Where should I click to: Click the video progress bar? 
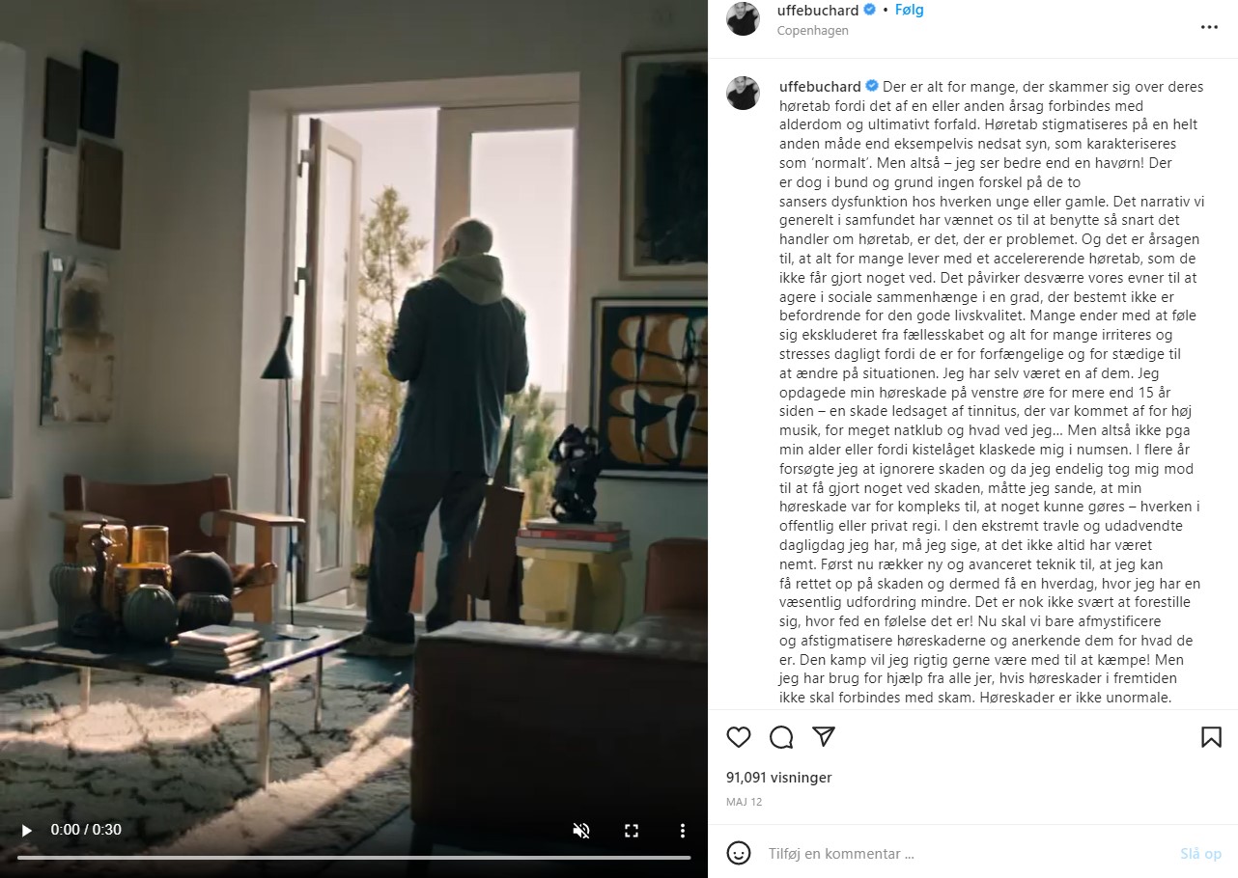(x=353, y=857)
